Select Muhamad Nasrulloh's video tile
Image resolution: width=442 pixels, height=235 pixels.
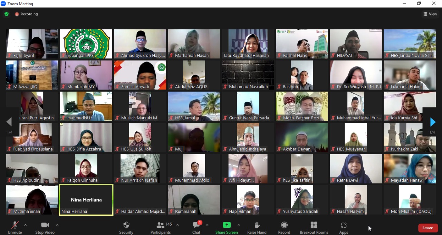(248, 75)
